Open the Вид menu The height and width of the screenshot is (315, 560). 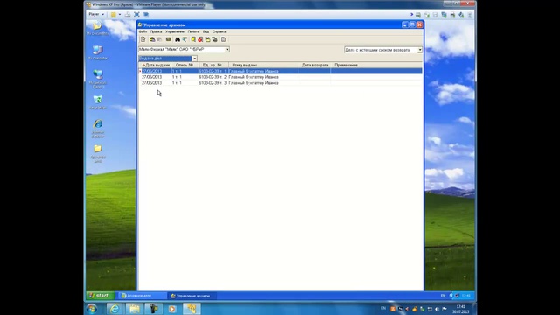pyautogui.click(x=206, y=31)
